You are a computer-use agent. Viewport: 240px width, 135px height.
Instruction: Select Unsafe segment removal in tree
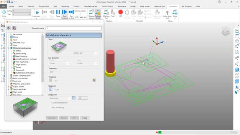click(x=26, y=59)
